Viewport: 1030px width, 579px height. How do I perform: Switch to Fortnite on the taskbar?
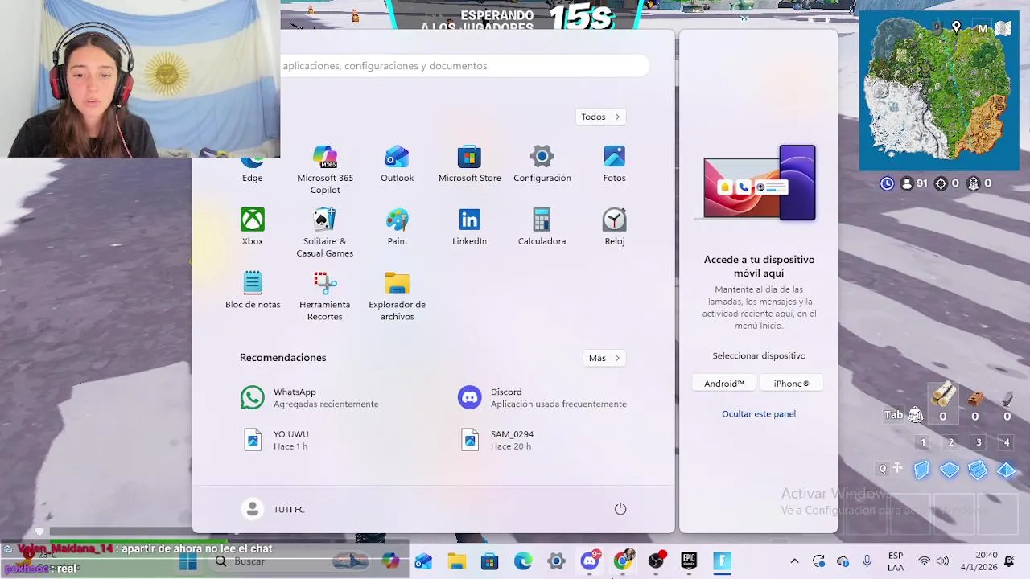722,561
